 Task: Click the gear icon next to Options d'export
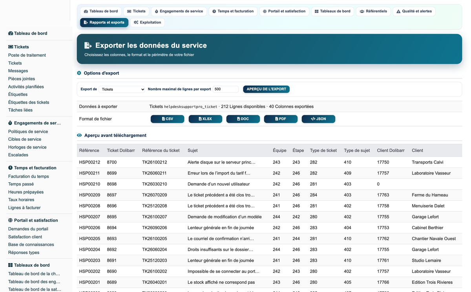coord(79,73)
